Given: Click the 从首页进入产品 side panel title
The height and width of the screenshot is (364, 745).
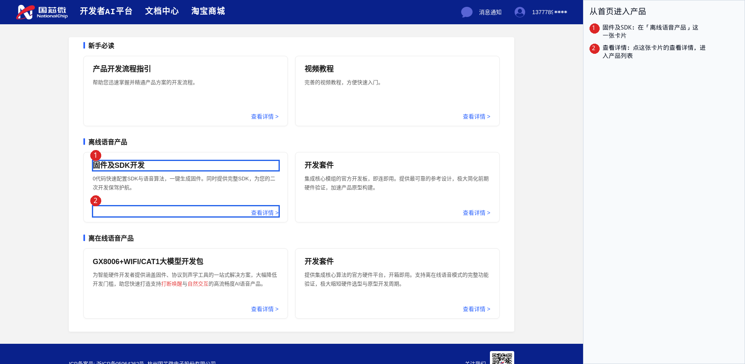Looking at the screenshot, I should 618,11.
